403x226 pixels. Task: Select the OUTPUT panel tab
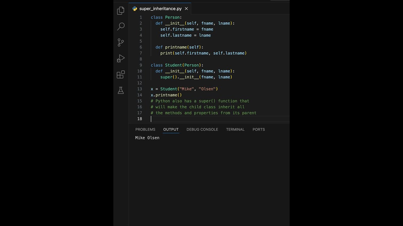coord(171,129)
